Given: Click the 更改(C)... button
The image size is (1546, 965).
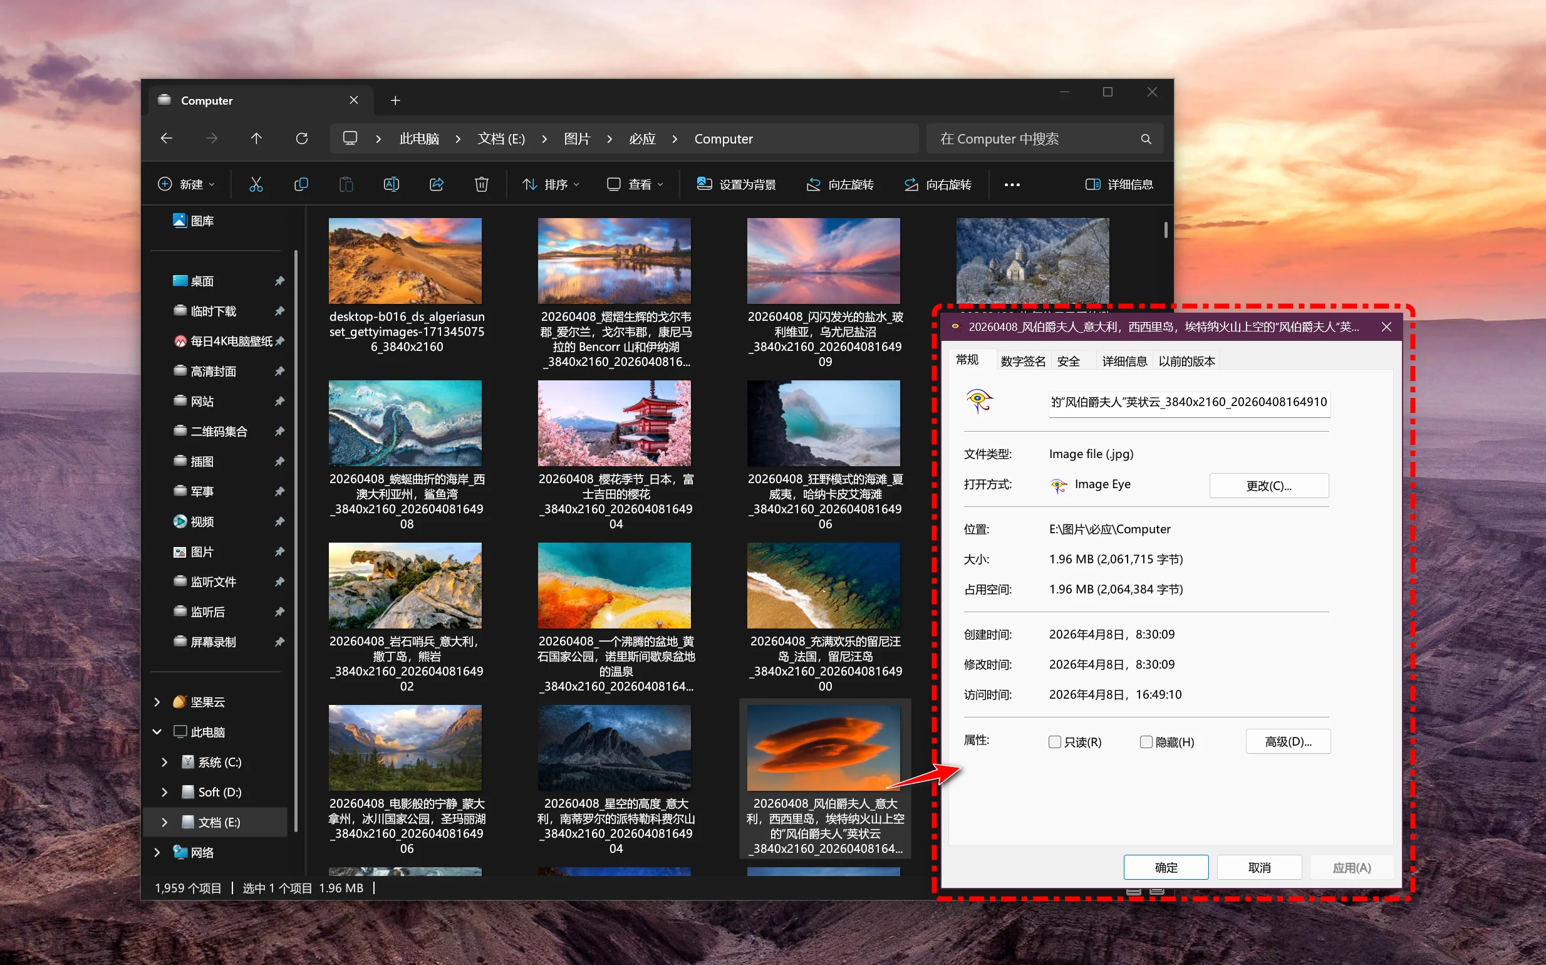Looking at the screenshot, I should 1268,486.
